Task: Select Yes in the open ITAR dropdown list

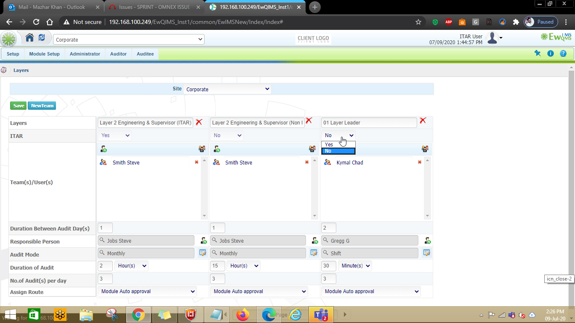Action: tap(338, 144)
